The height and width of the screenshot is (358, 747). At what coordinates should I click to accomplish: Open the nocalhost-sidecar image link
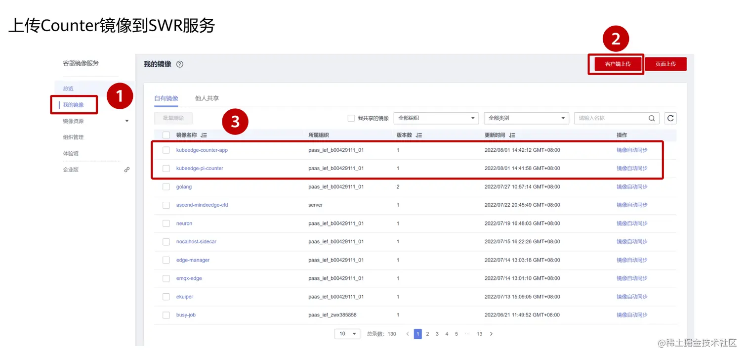196,242
